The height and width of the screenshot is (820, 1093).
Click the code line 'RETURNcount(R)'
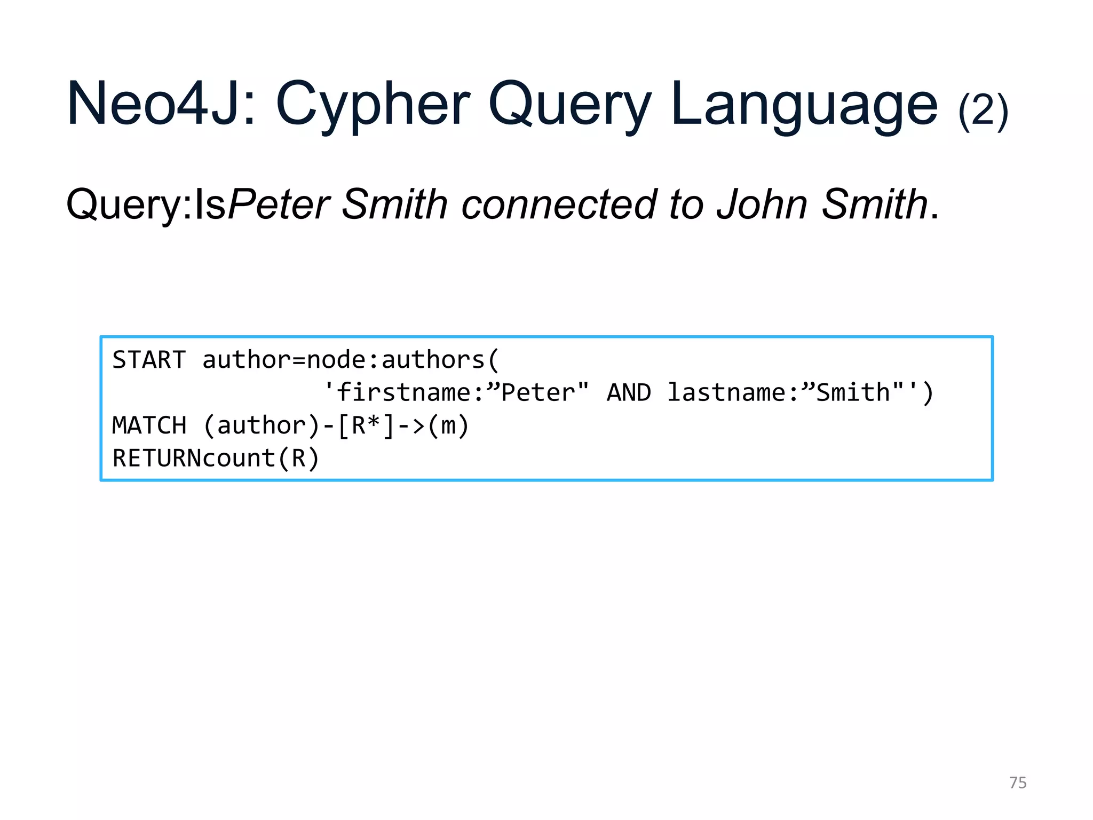216,458
